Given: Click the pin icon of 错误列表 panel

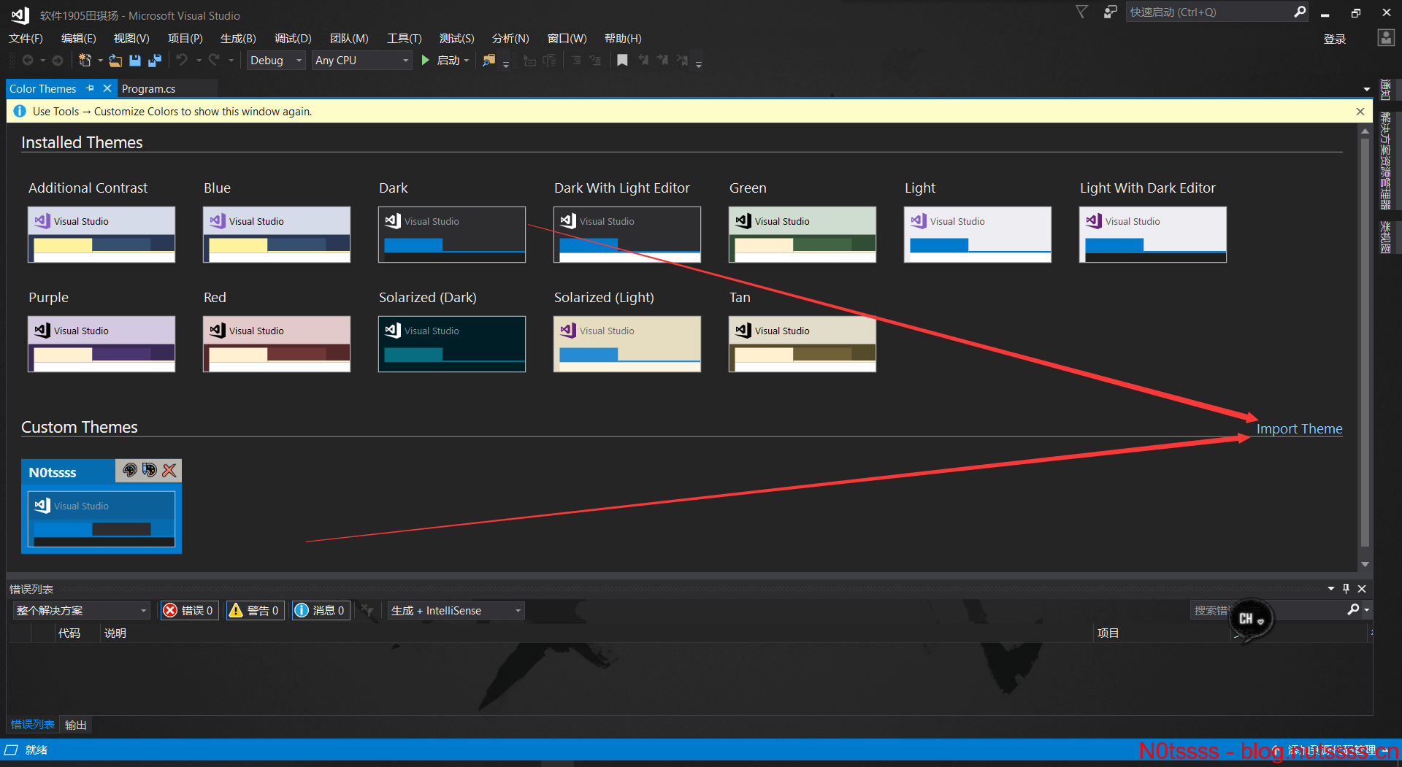Looking at the screenshot, I should tap(1347, 588).
